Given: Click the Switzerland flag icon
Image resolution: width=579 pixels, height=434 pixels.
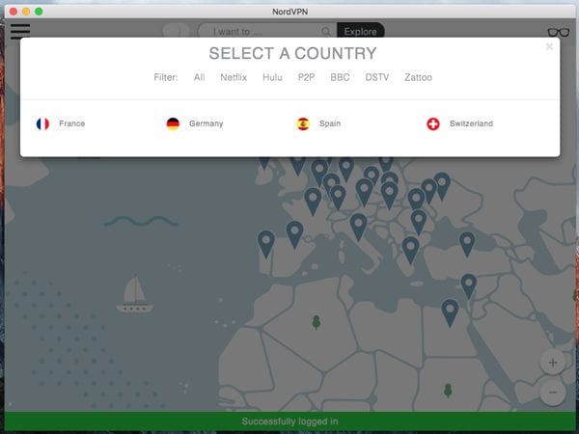Looking at the screenshot, I should point(433,124).
